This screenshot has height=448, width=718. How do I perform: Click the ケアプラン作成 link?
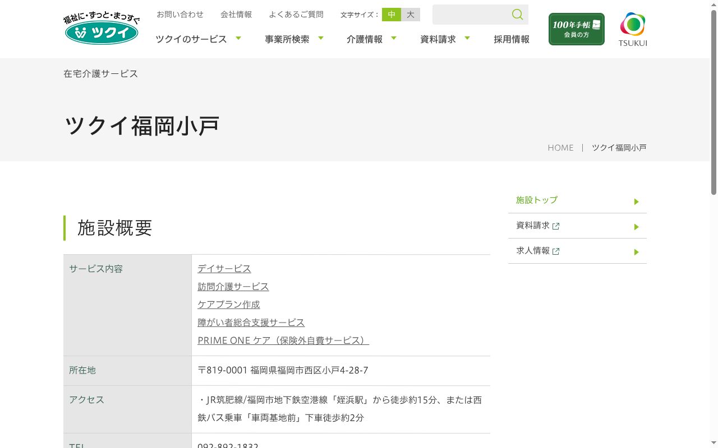pyautogui.click(x=229, y=305)
